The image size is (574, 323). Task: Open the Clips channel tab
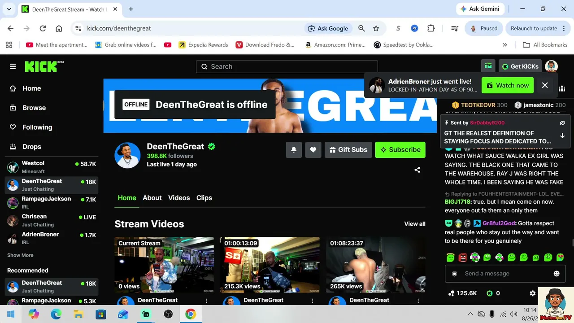(x=204, y=198)
